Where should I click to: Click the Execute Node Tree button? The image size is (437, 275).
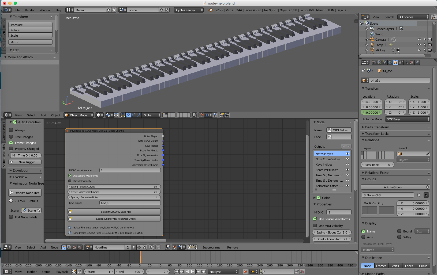[25, 193]
